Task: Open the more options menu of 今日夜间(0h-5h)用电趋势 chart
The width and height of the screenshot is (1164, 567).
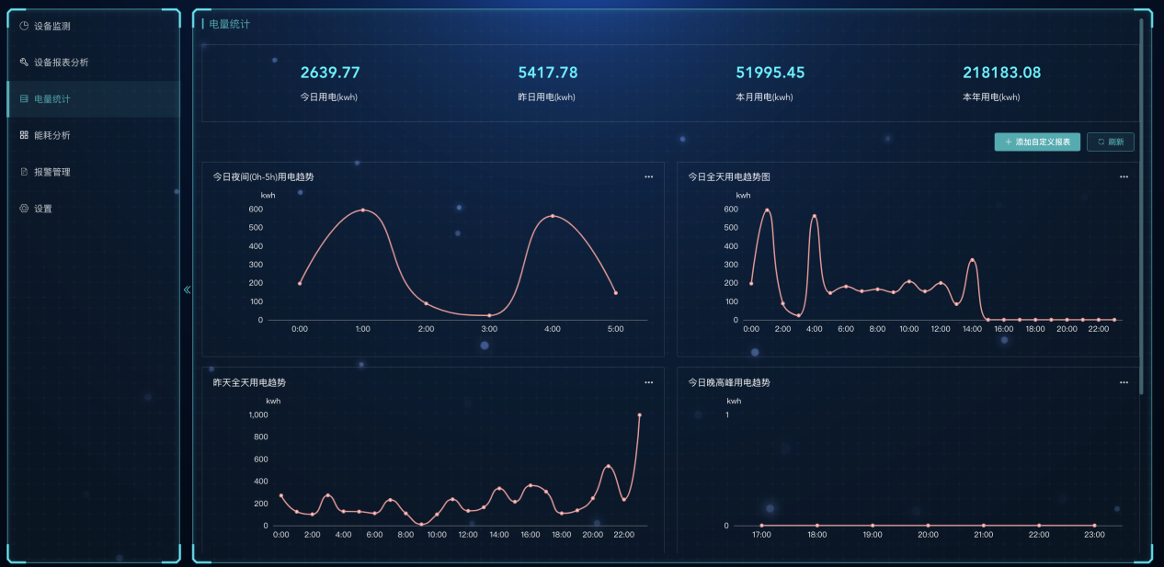Action: point(648,176)
